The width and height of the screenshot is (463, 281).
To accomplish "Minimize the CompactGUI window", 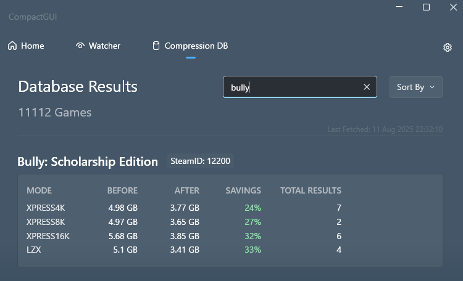I will tap(397, 7).
